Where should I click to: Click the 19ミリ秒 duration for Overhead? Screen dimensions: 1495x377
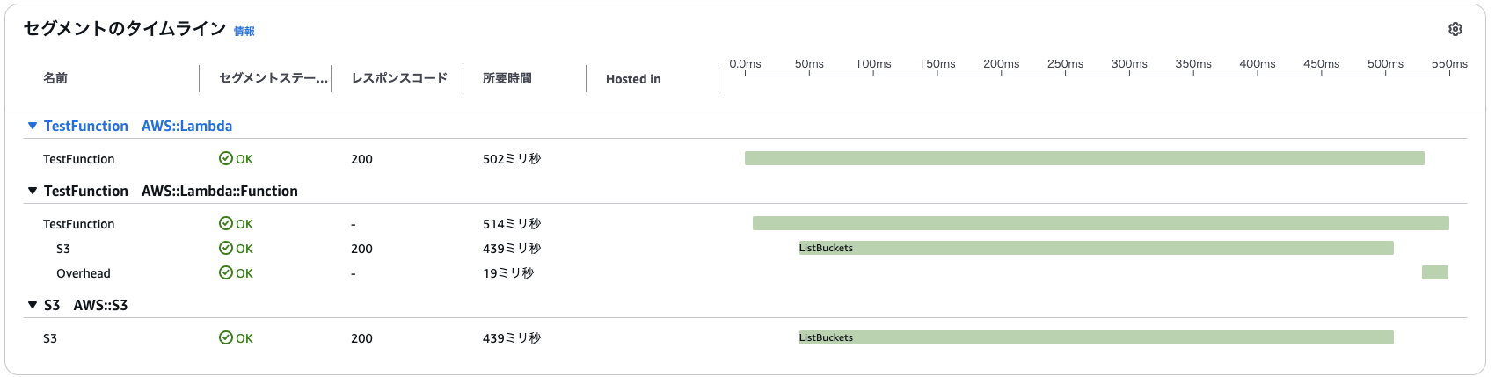coord(508,273)
